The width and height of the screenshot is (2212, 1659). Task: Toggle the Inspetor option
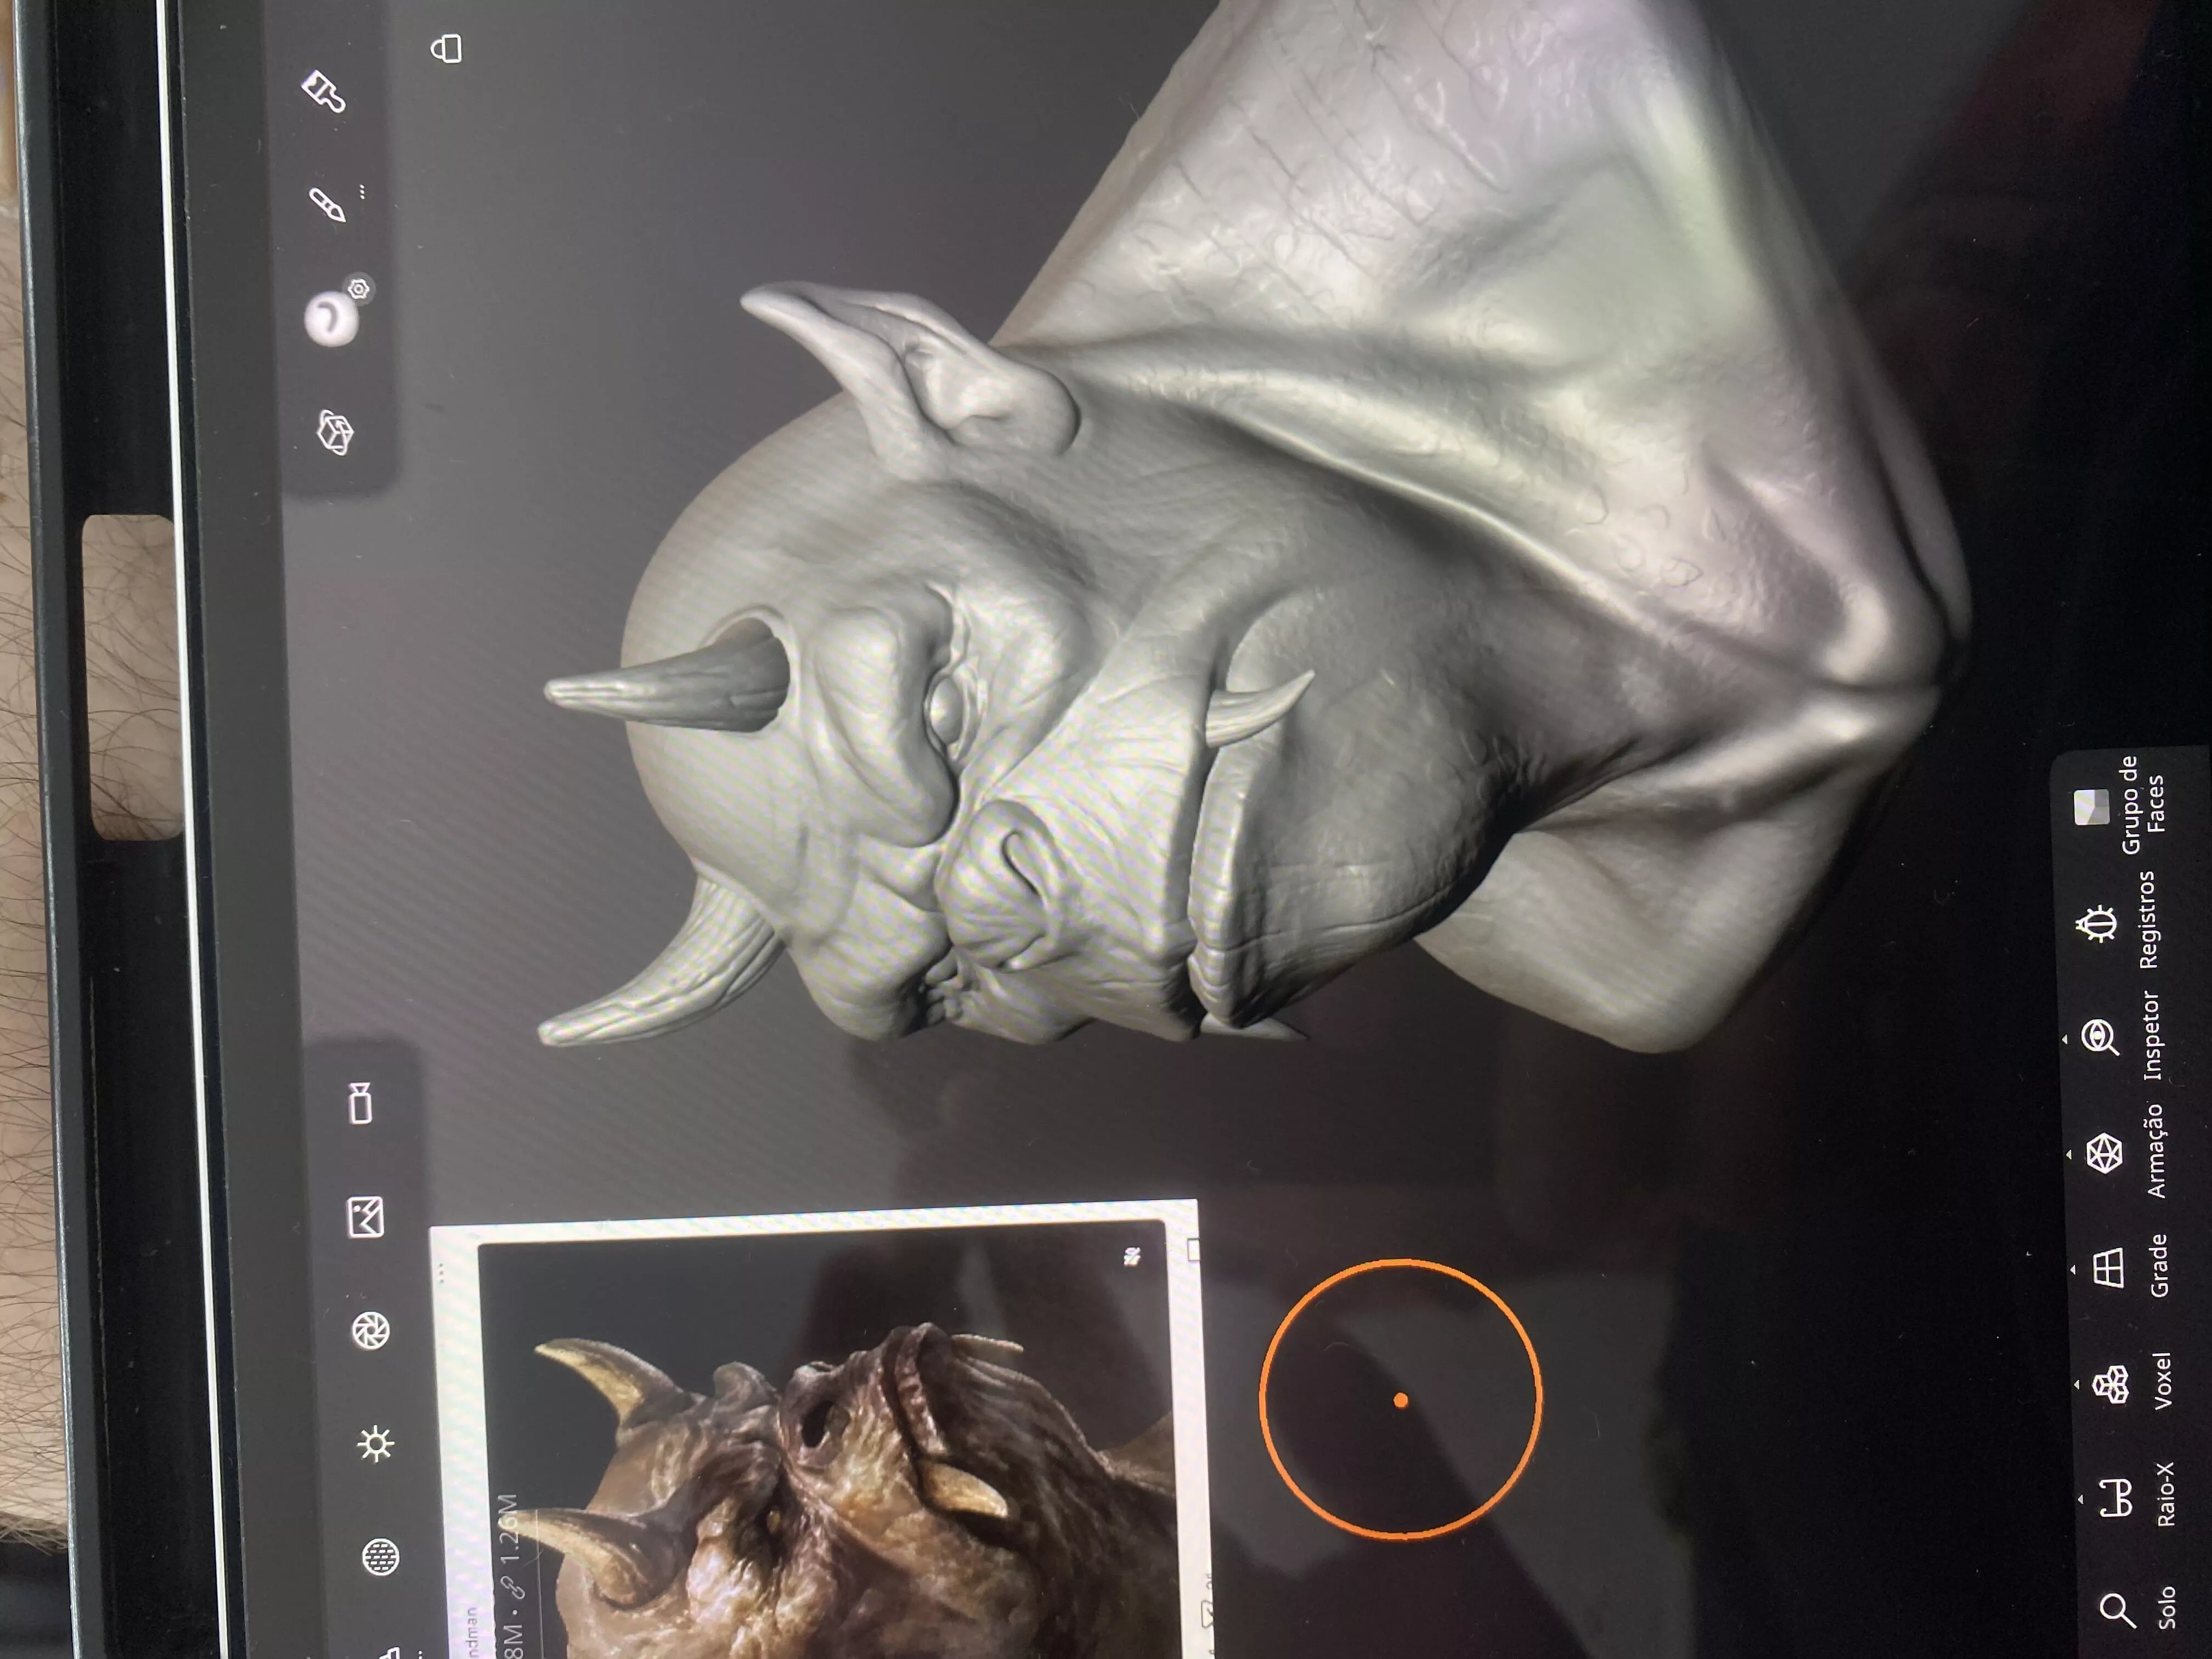2122,1036
